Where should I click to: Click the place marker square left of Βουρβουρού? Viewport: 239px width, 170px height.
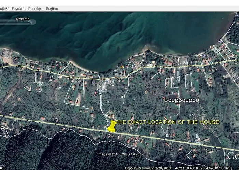146,92
